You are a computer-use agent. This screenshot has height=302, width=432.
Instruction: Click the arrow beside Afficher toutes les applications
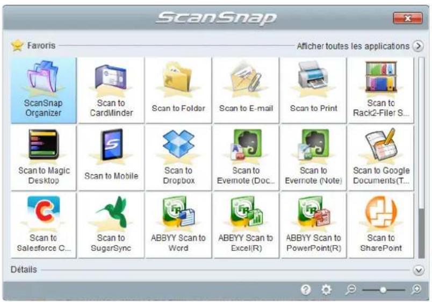click(x=418, y=46)
